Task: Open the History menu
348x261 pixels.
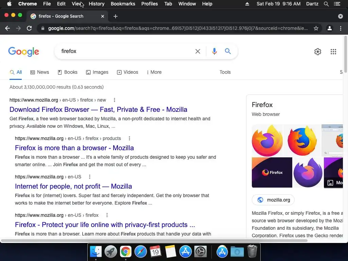Action: (x=97, y=4)
